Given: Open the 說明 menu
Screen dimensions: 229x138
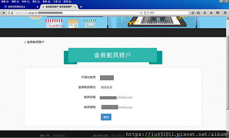Looking at the screenshot, I should click(68, 2).
